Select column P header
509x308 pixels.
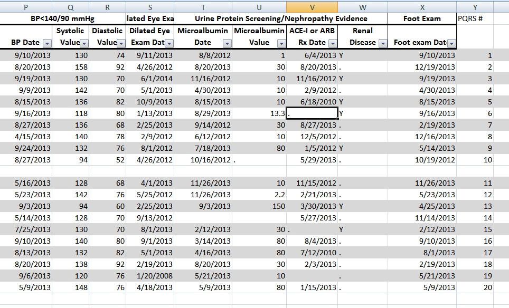26,7
